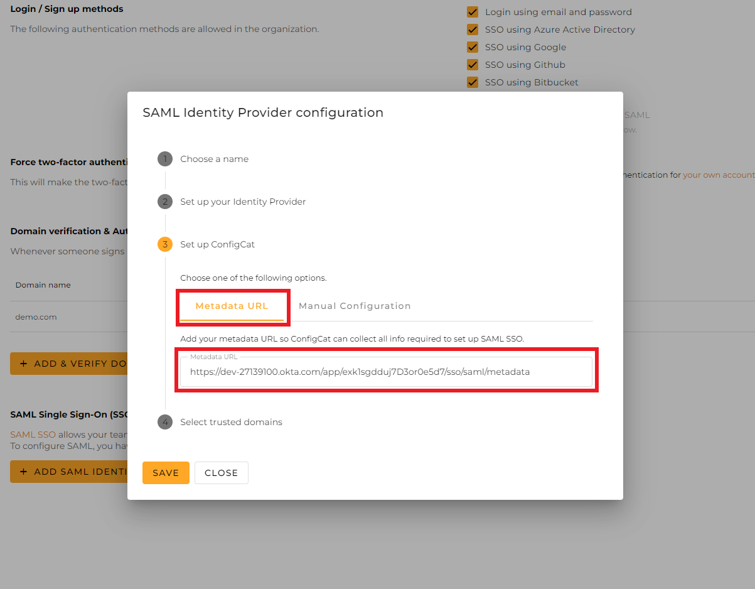Image resolution: width=755 pixels, height=589 pixels.
Task: Focus the Metadata URL input field
Action: click(386, 372)
